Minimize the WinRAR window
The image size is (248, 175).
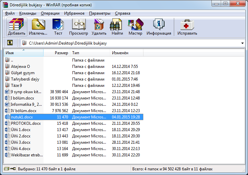click(x=216, y=4)
